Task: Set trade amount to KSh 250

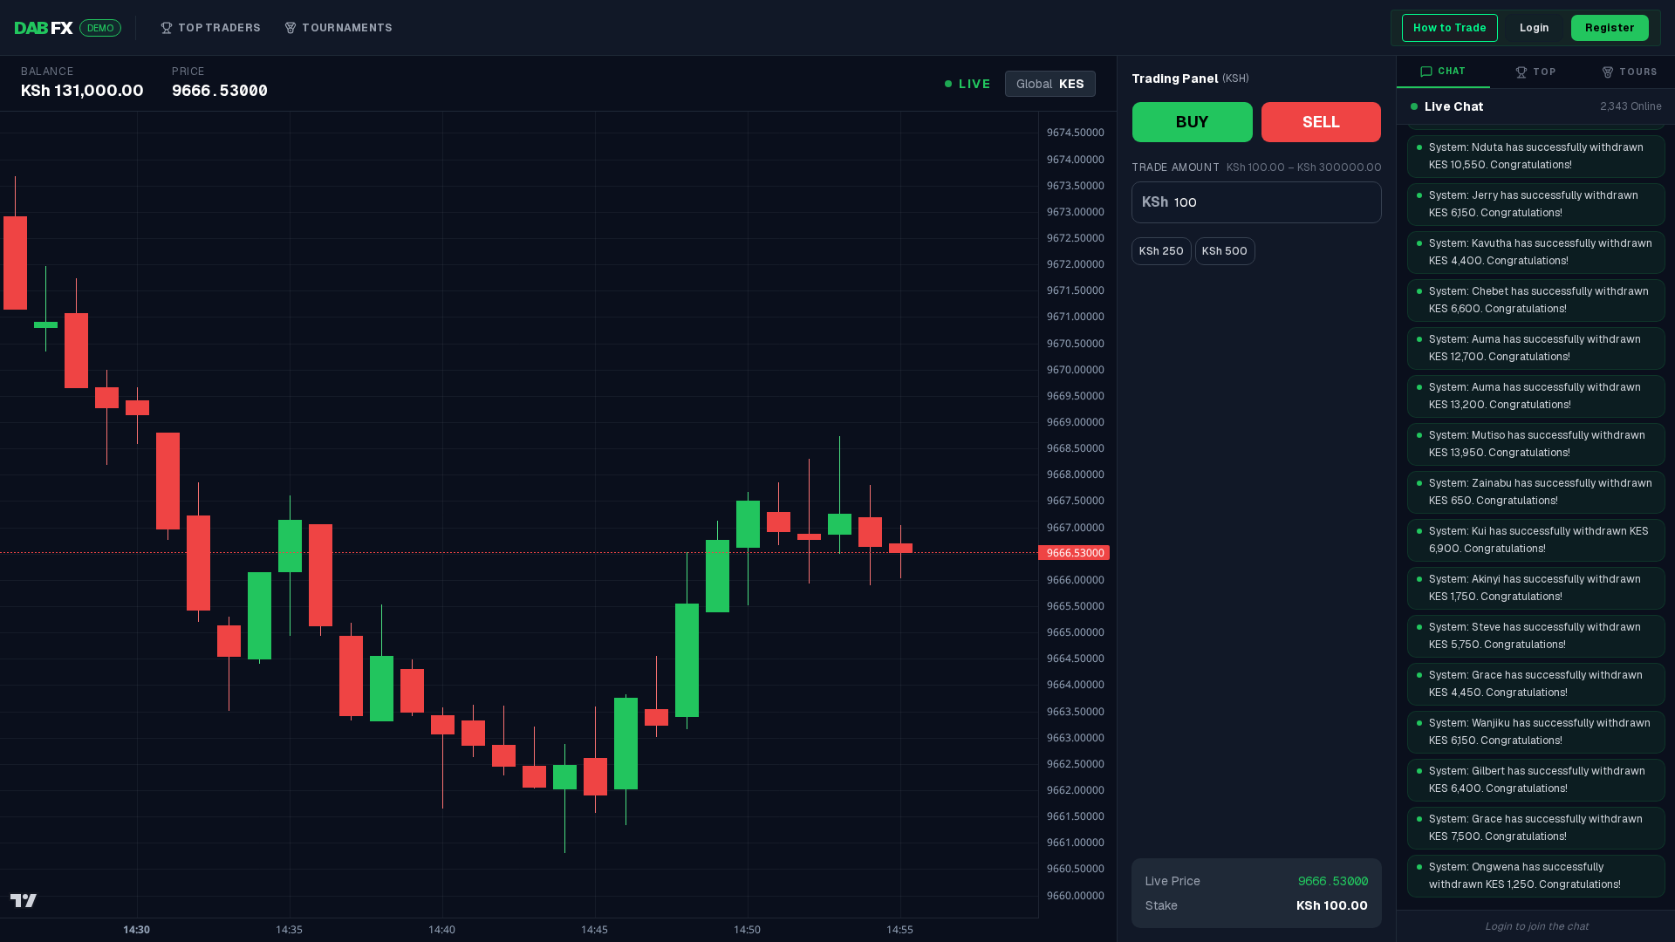Action: point(1161,251)
